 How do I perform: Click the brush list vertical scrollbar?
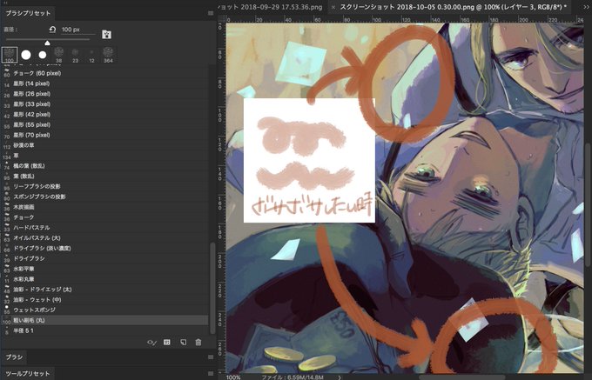[212, 288]
